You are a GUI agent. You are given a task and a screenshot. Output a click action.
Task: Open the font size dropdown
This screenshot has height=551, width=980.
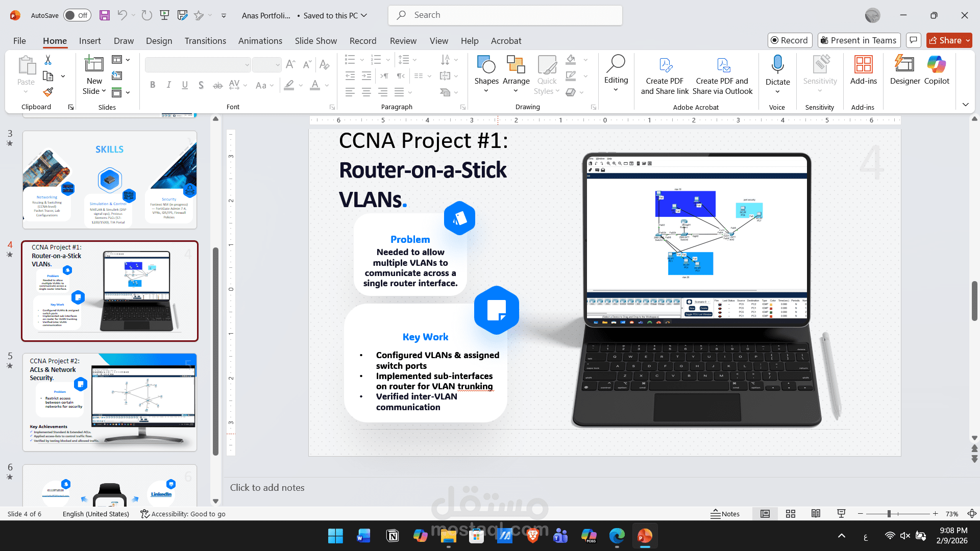click(x=278, y=65)
